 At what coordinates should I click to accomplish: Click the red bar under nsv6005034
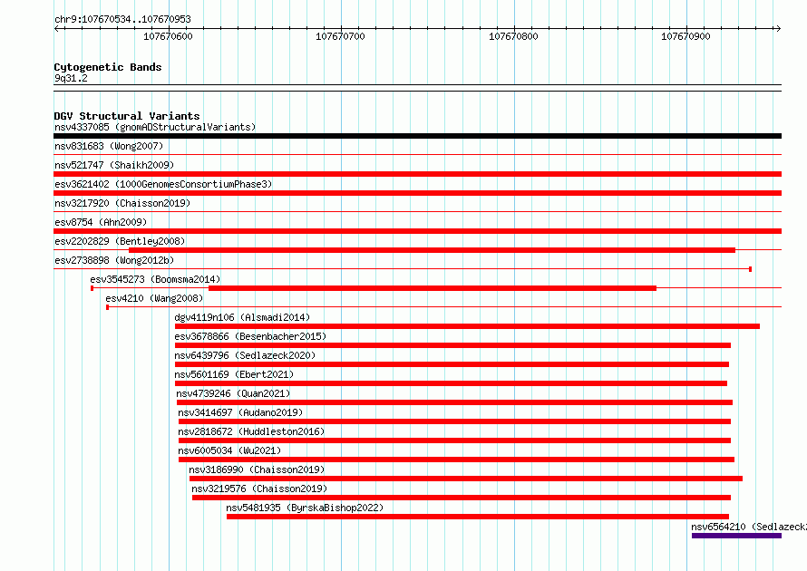tap(456, 460)
